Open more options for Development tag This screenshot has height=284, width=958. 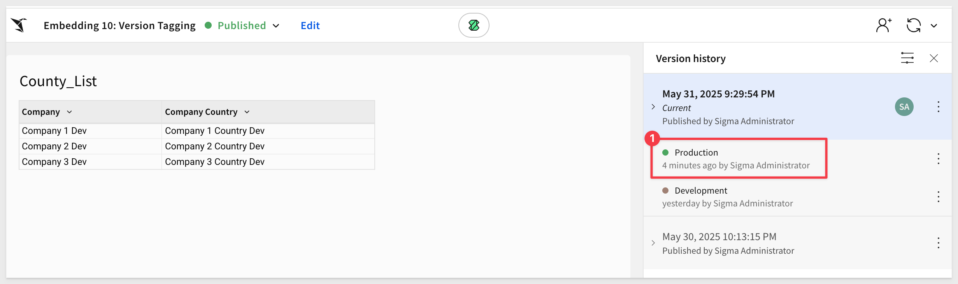click(x=938, y=197)
